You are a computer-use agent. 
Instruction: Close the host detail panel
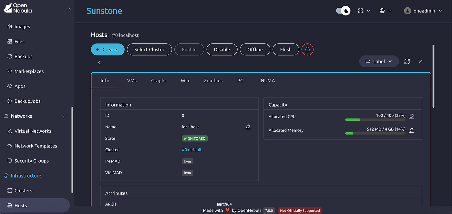(x=421, y=61)
